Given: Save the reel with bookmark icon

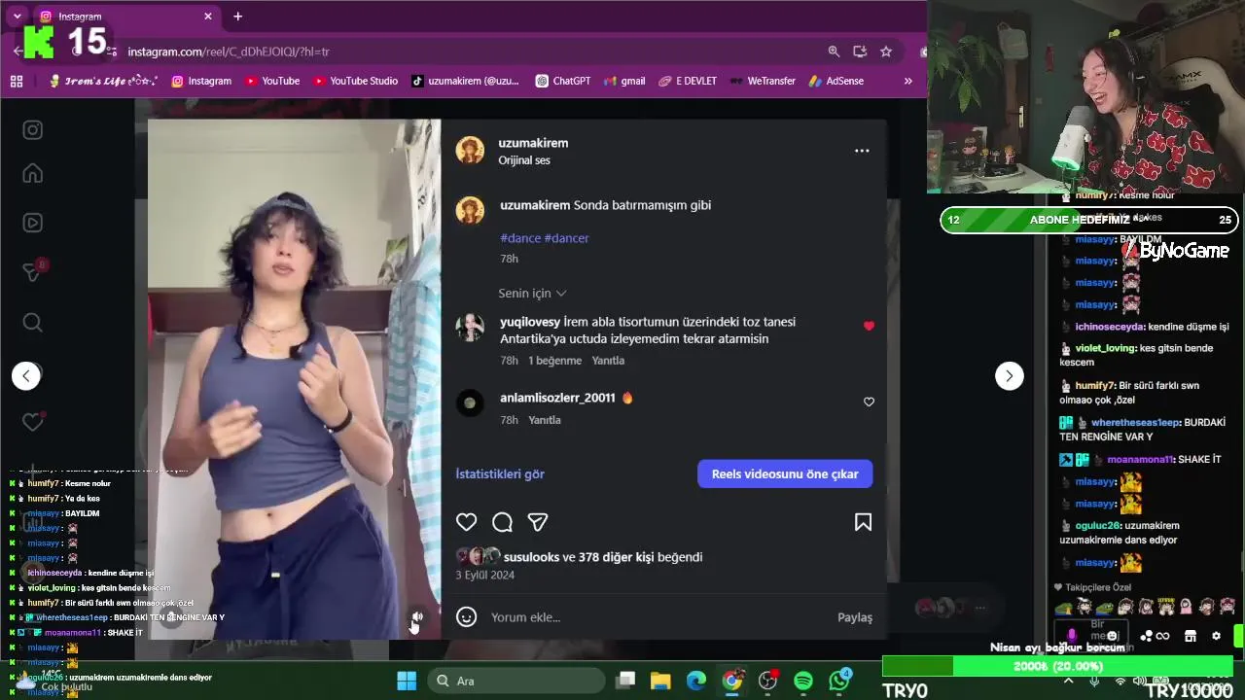Looking at the screenshot, I should (863, 522).
